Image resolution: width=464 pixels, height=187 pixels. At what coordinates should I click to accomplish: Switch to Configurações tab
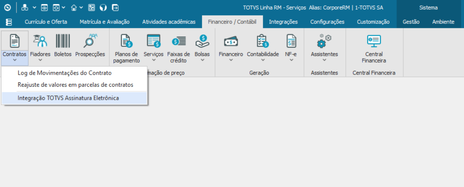coord(327,22)
